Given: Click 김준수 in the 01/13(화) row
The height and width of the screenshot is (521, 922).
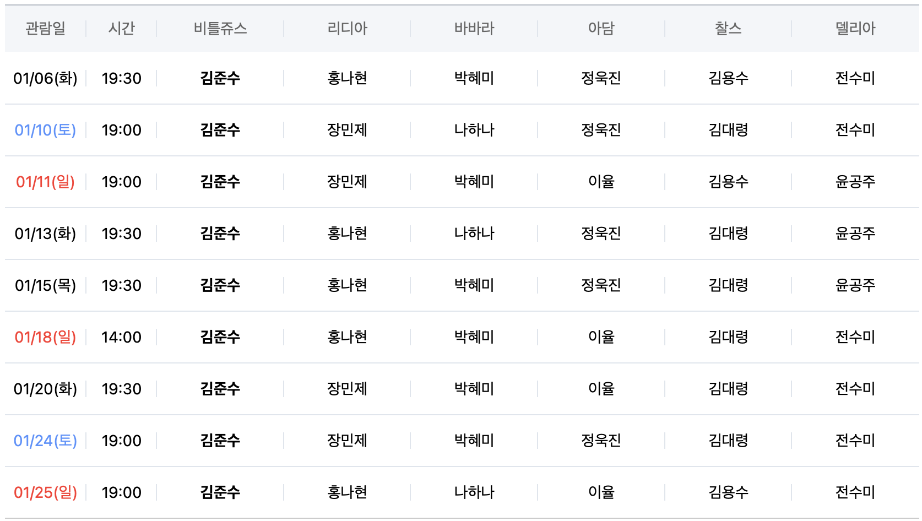Looking at the screenshot, I should click(220, 234).
